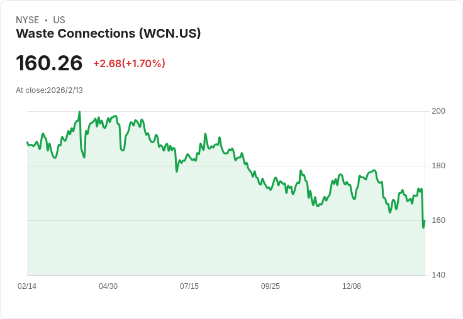Viewport: 463px width, 319px height.
Task: Click the starting point of the price line
Action: click(x=28, y=143)
